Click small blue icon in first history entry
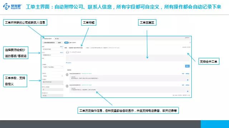The width and height of the screenshot is (229, 128). pyautogui.click(x=187, y=80)
